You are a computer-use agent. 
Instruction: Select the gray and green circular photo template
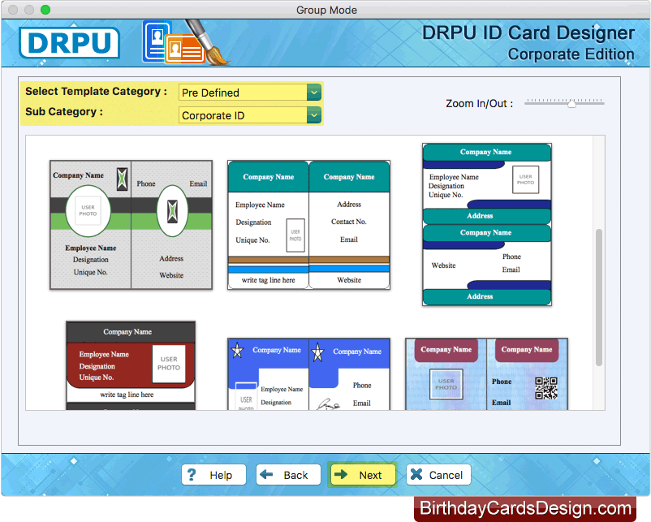[131, 225]
